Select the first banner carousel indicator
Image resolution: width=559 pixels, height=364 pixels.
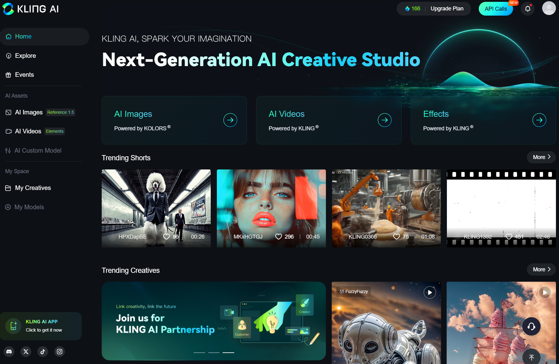pos(199,353)
